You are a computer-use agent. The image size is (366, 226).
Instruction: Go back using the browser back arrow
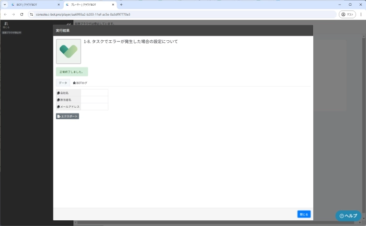6,14
